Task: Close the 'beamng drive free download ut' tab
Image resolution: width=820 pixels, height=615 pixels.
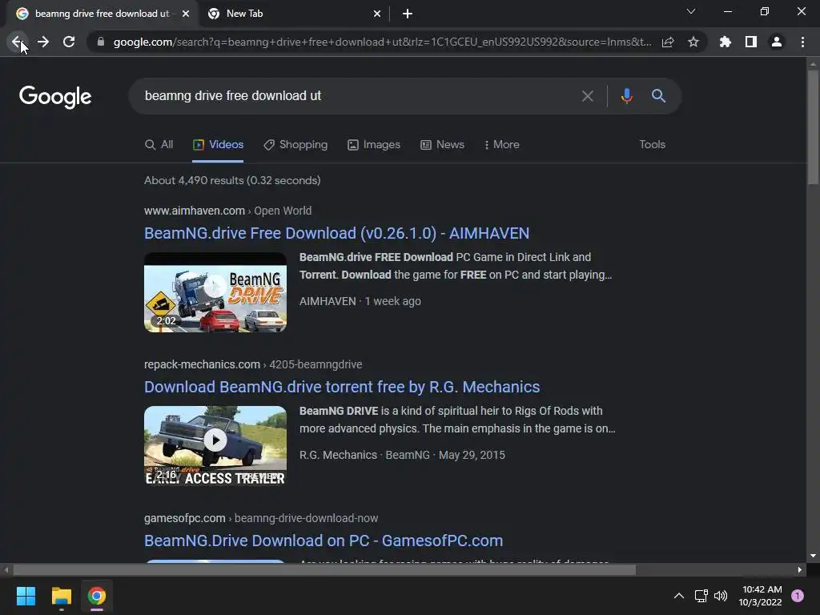Action: click(x=186, y=14)
